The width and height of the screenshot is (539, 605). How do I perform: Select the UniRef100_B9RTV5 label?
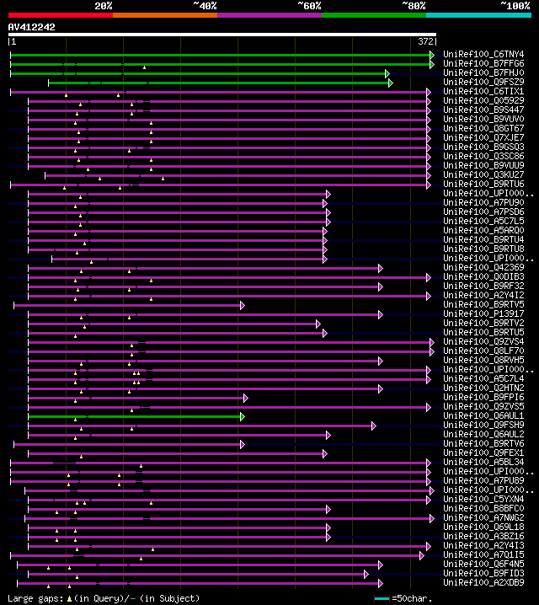(x=483, y=304)
